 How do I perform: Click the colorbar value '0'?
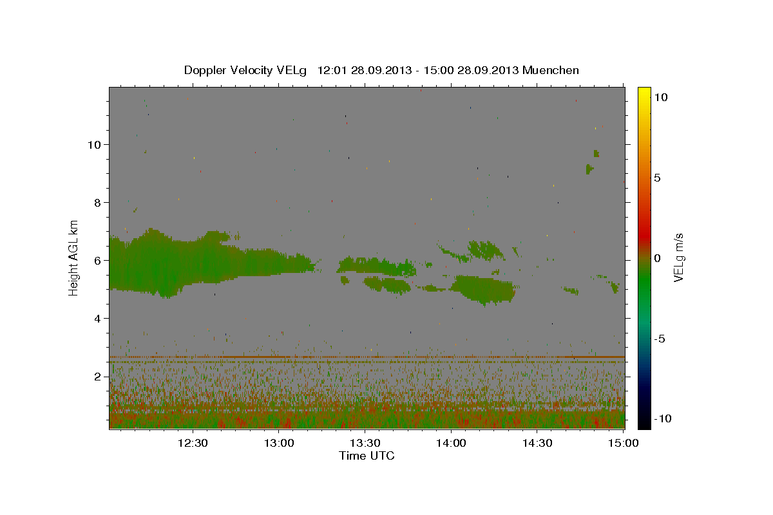(x=657, y=258)
